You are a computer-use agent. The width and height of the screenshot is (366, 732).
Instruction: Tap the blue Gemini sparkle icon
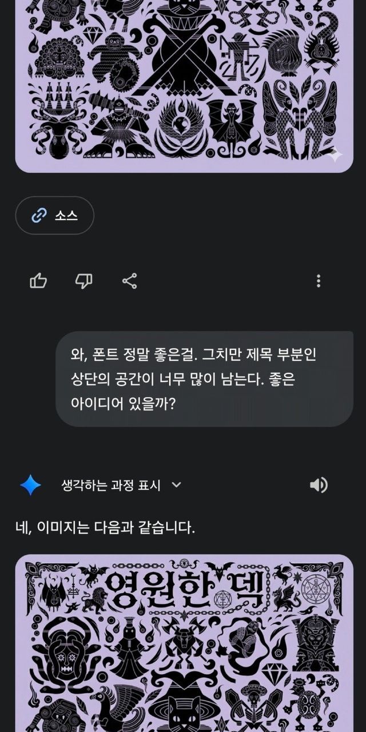30,486
